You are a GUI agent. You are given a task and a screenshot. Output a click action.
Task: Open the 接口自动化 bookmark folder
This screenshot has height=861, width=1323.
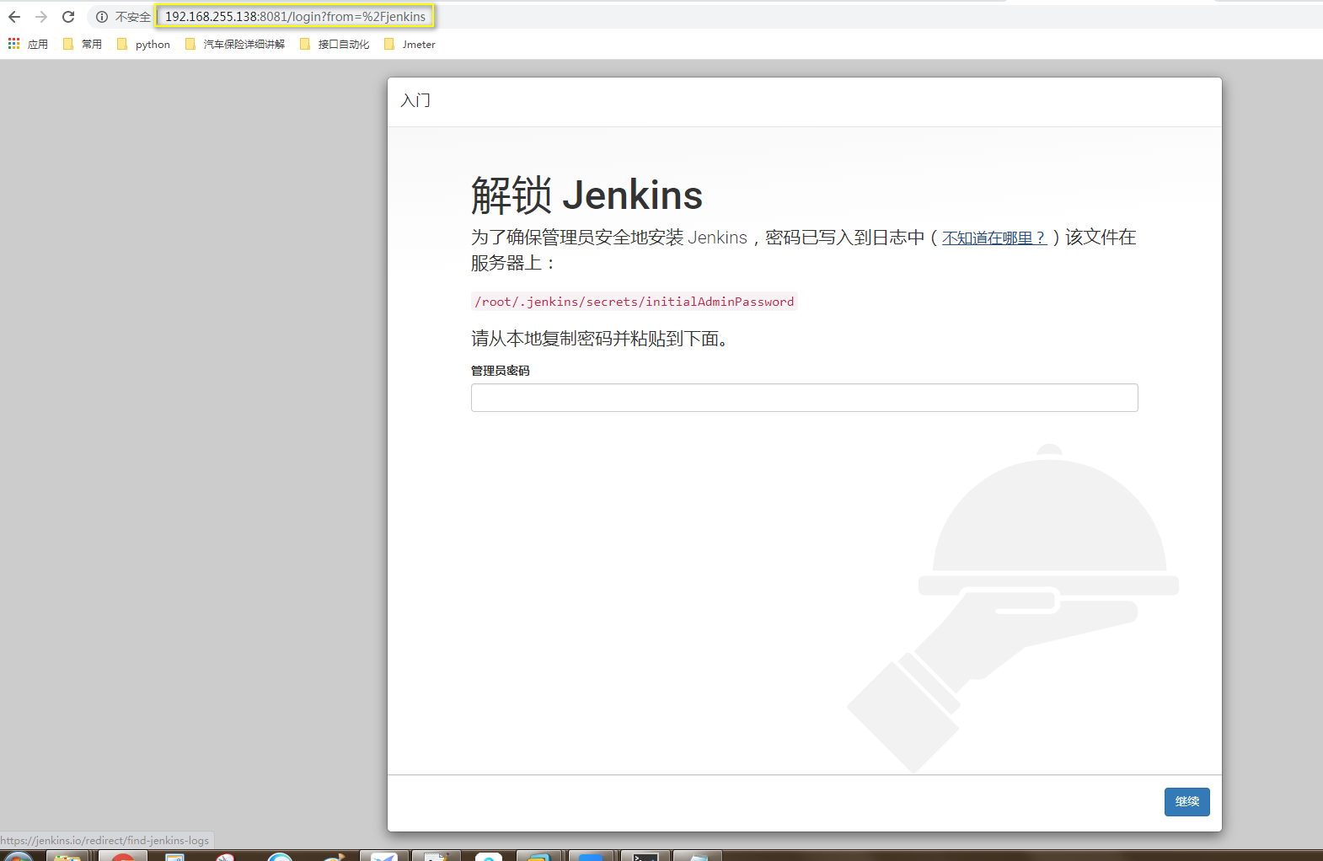[335, 44]
